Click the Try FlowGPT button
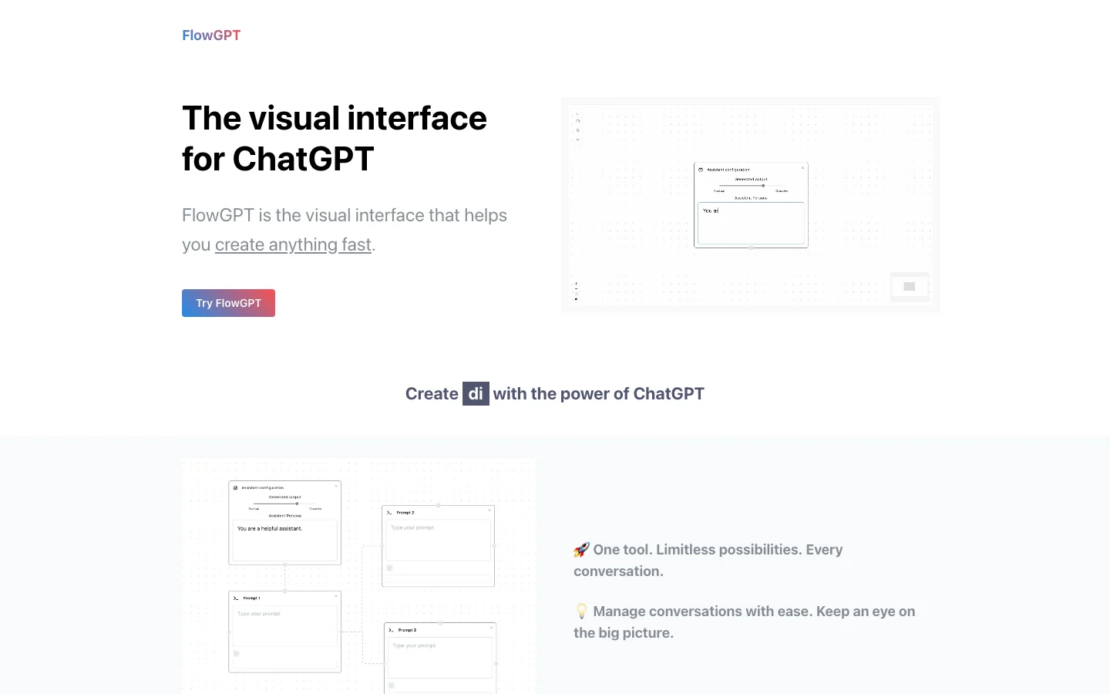 pos(228,303)
